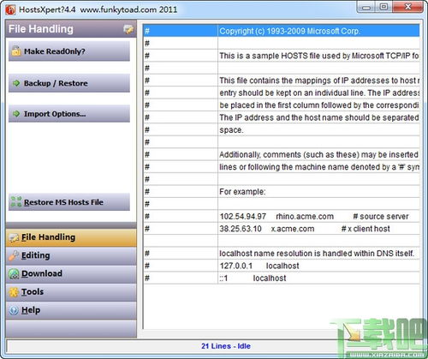Click HostsXpert app icon in title bar
The height and width of the screenshot is (359, 428).
[10, 9]
